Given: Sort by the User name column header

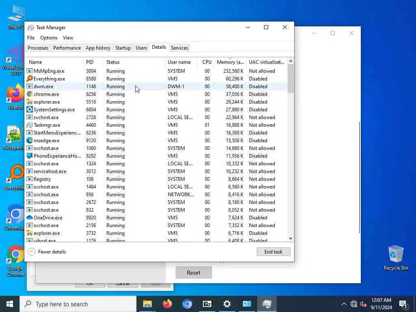Looking at the screenshot, I should pos(181,62).
